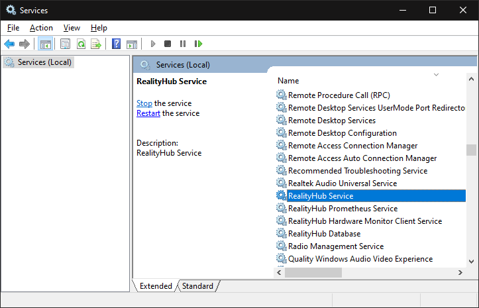
Task: Open Properties from the toolbar
Action: [65, 44]
